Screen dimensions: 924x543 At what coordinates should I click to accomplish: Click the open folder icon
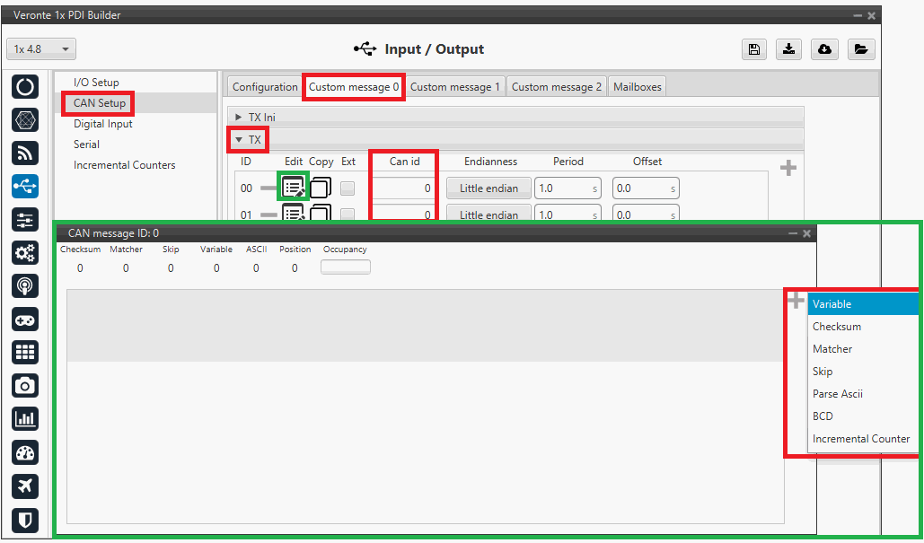point(860,50)
